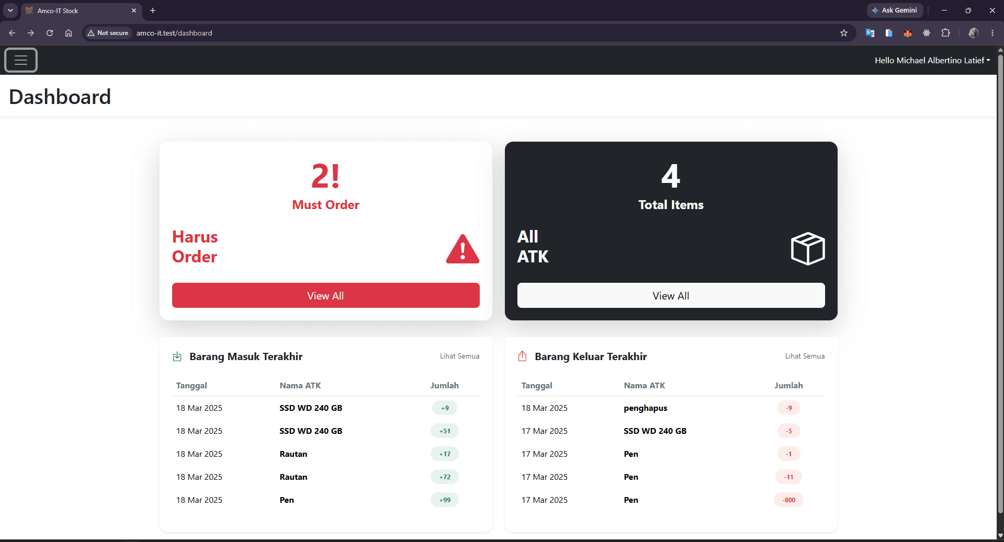
Task: Go forward in browser history
Action: click(31, 33)
